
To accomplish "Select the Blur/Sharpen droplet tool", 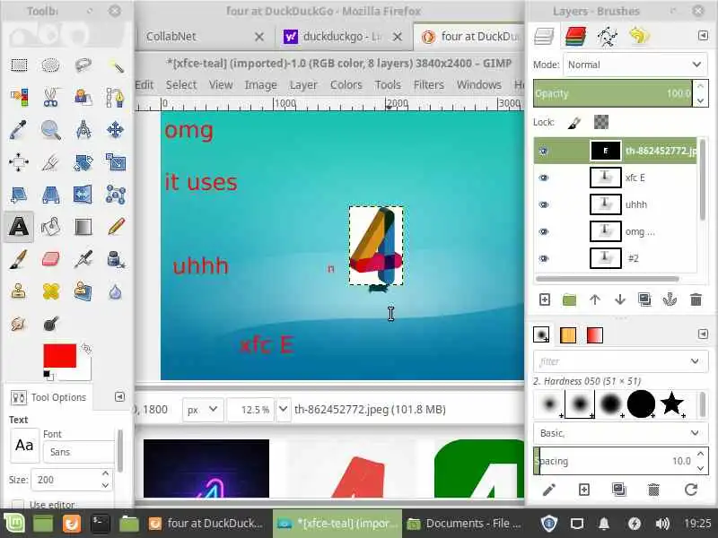I will tap(116, 291).
